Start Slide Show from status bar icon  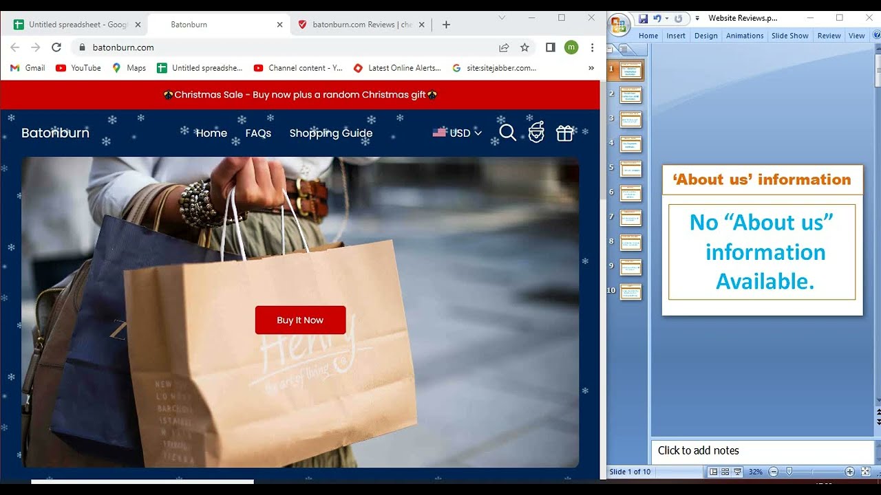tap(737, 472)
